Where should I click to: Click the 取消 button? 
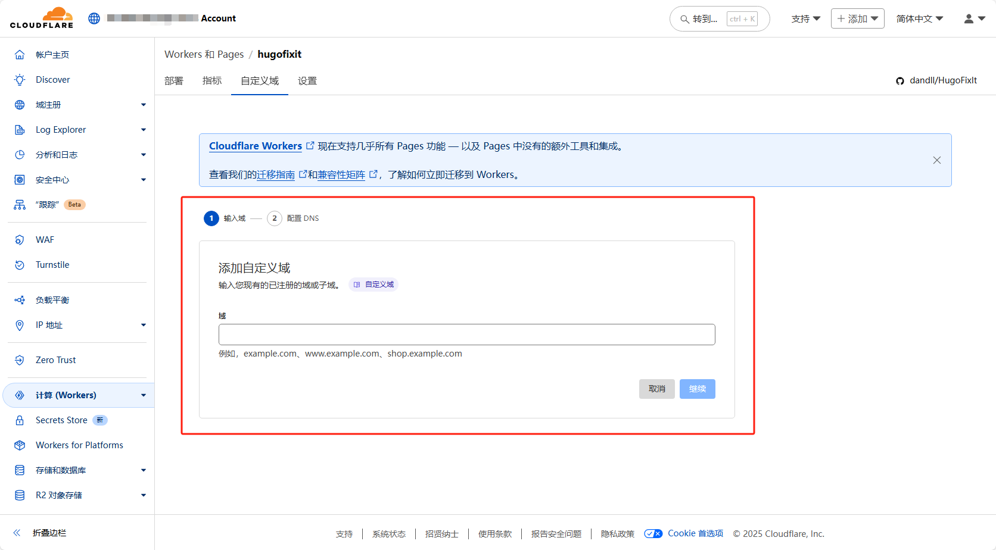click(656, 389)
